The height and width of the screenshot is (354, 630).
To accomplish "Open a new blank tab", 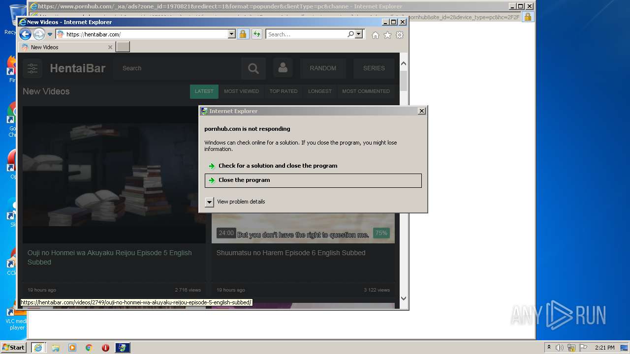I will tap(123, 47).
